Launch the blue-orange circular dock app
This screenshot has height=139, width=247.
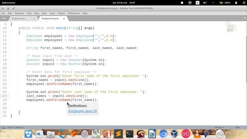click(x=62, y=134)
